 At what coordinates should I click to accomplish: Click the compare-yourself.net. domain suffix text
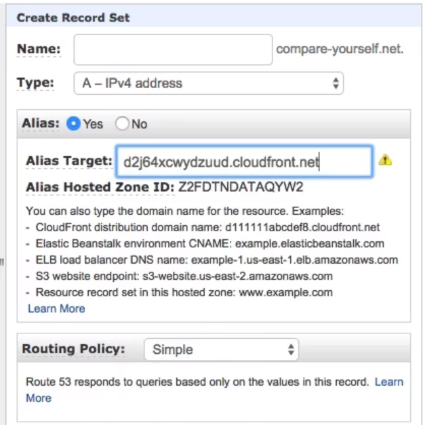[x=340, y=49]
